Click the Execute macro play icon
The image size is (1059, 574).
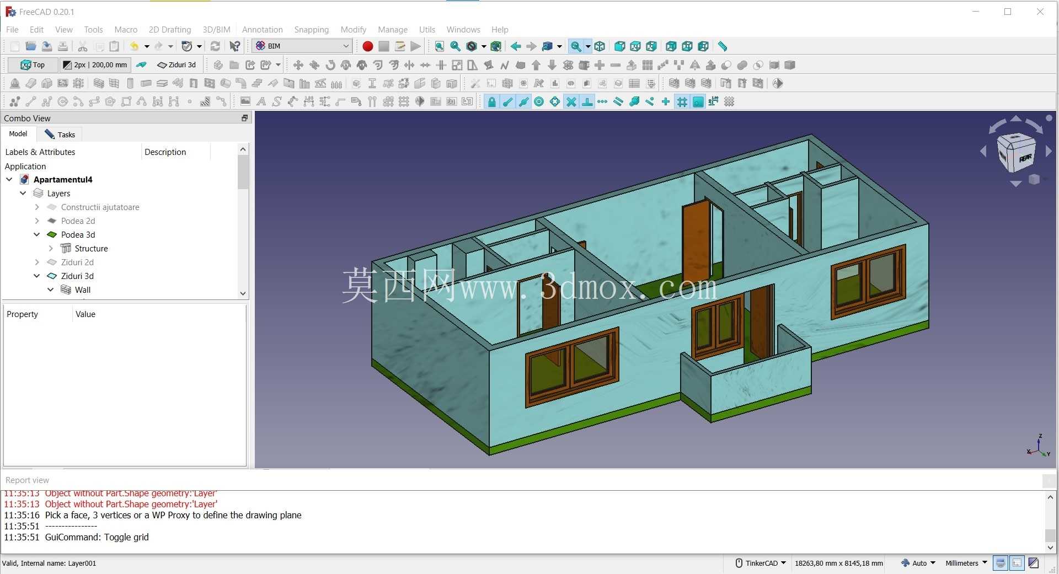point(416,46)
